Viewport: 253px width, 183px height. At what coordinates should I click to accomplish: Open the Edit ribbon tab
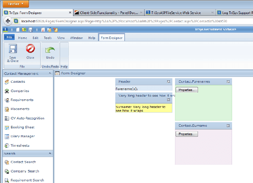(36, 38)
